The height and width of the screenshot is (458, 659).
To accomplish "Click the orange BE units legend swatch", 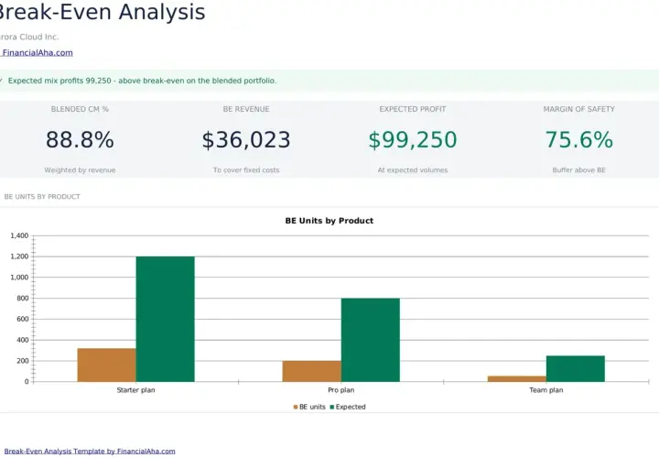I will (296, 407).
